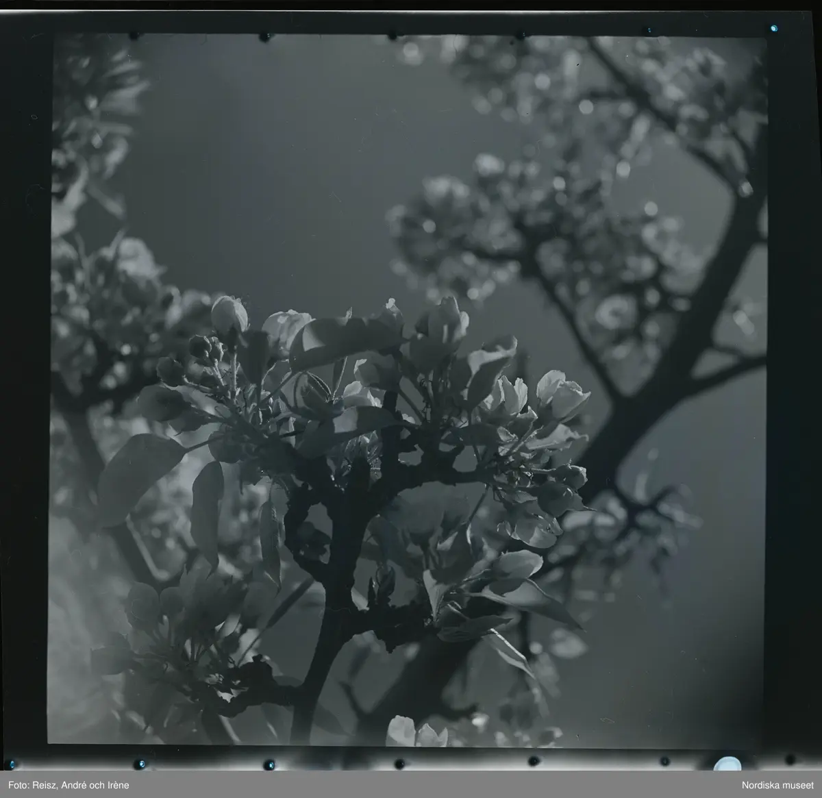Click the black film border on the right side
Image resolution: width=822 pixels, height=798 pixels.
pyautogui.click(x=795, y=397)
